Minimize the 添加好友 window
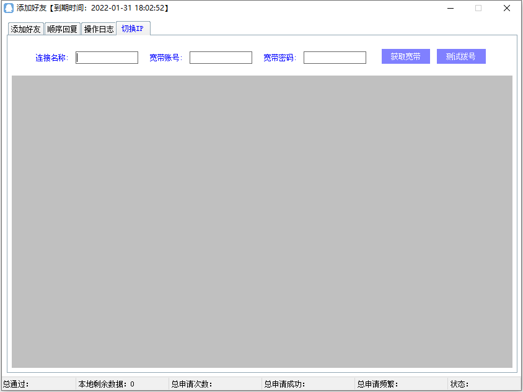Screen dimensions: 523x392 pos(450,8)
